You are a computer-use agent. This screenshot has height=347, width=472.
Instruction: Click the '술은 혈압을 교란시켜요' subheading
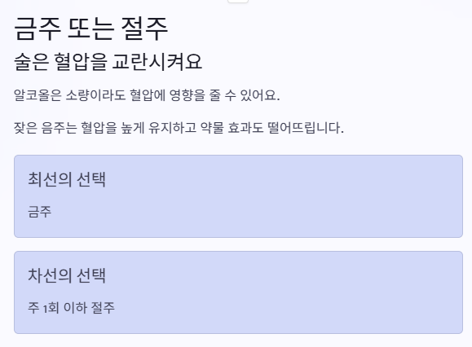[108, 62]
